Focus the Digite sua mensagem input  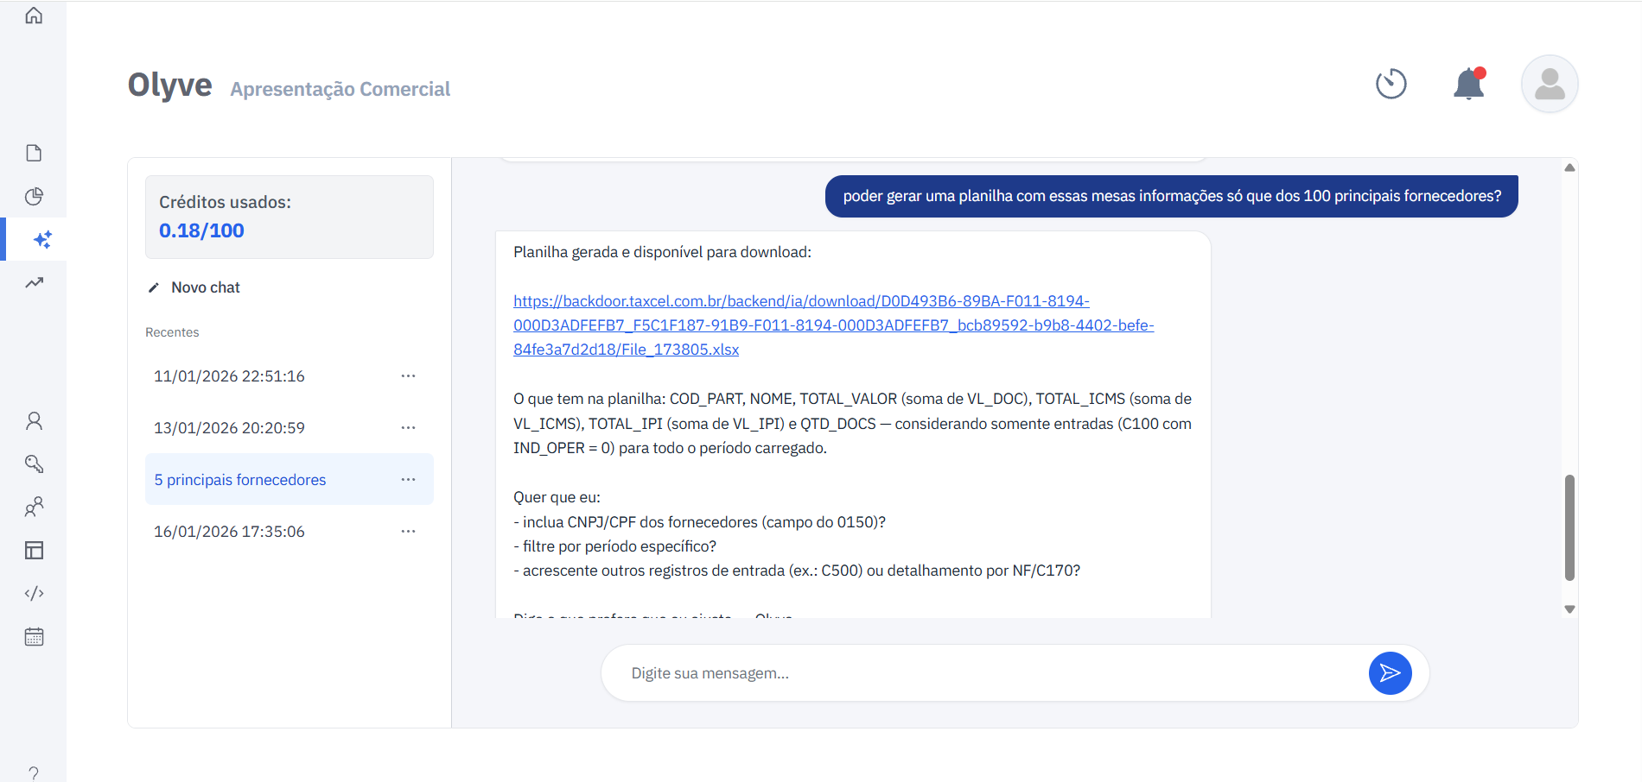coord(985,673)
